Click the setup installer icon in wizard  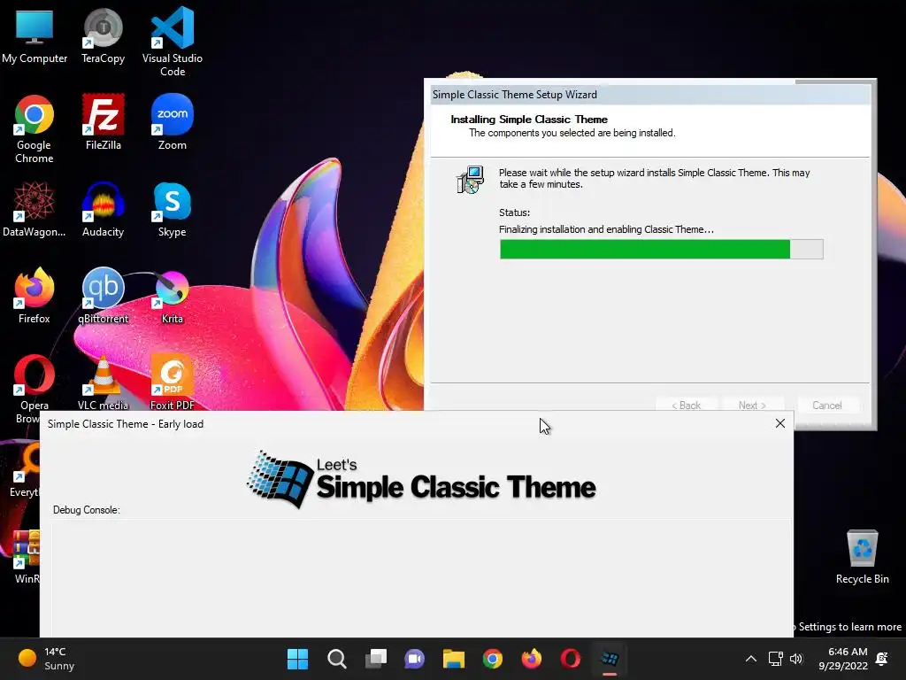pos(470,180)
